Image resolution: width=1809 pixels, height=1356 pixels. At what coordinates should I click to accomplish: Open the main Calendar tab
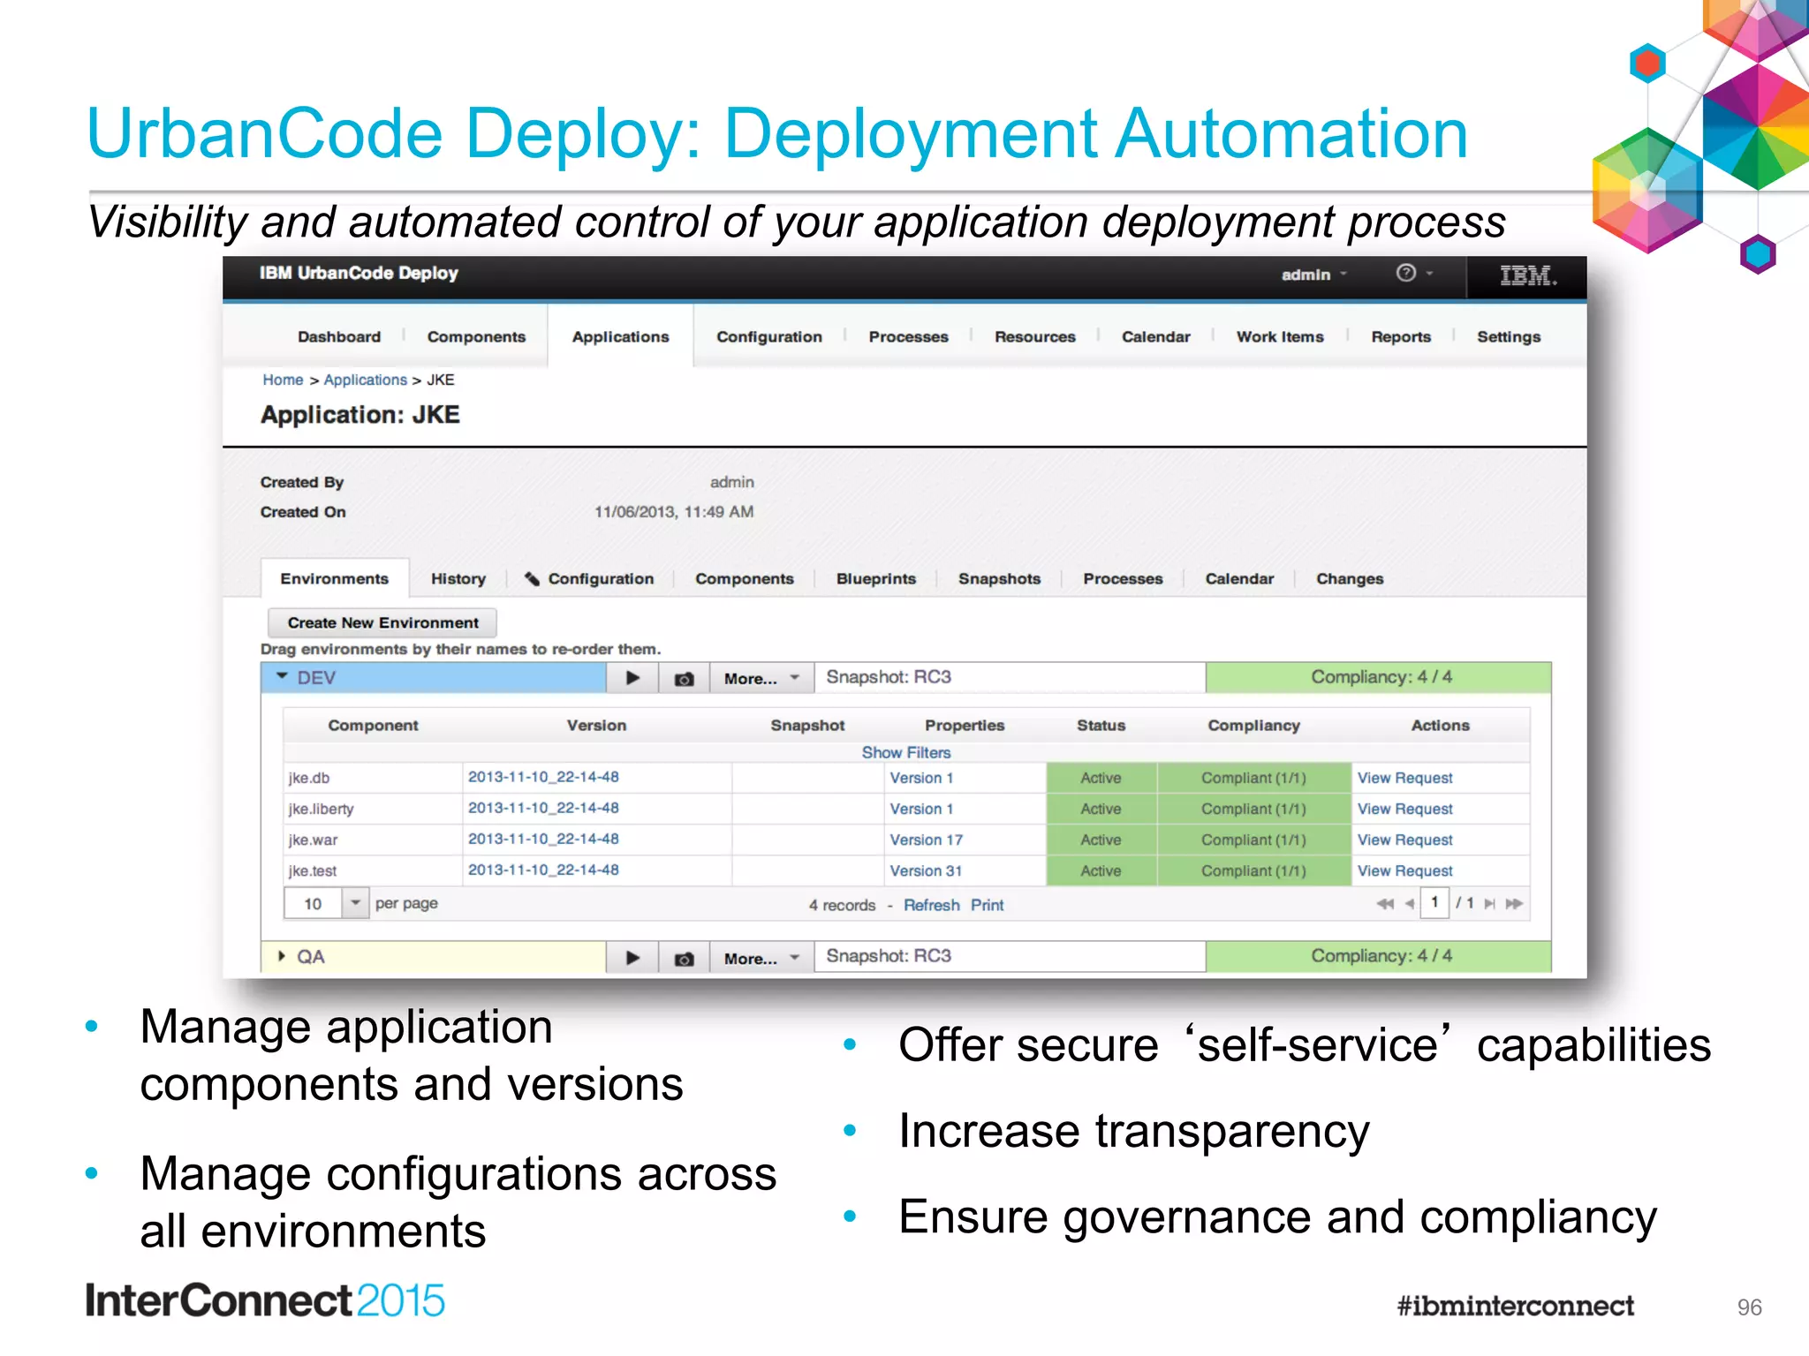point(1155,336)
